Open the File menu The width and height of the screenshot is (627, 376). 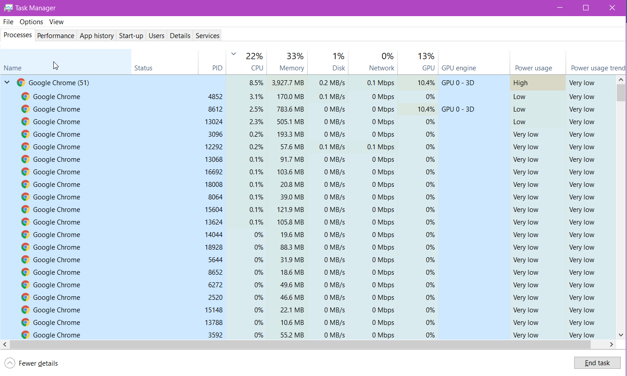pos(8,22)
